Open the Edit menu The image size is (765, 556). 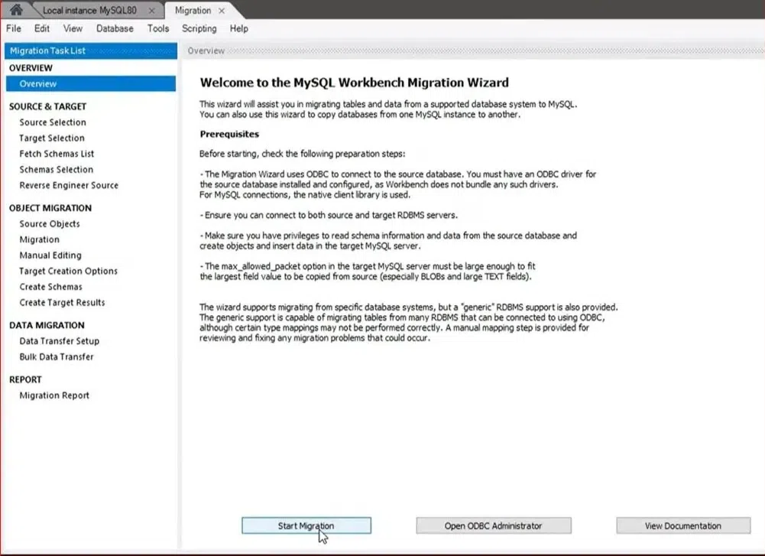click(42, 28)
